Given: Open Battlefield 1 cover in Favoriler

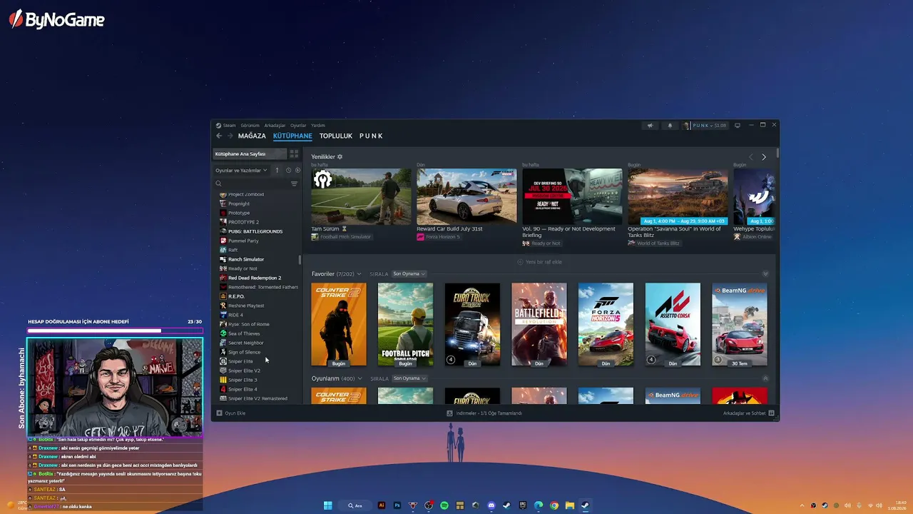Looking at the screenshot, I should [x=539, y=325].
